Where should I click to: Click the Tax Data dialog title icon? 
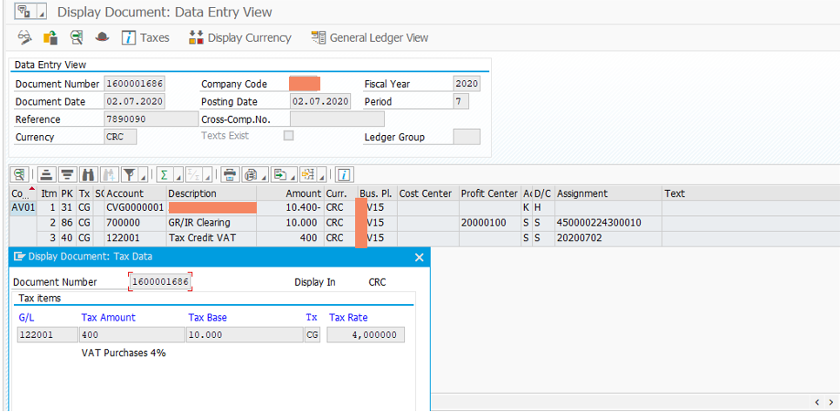(x=19, y=257)
